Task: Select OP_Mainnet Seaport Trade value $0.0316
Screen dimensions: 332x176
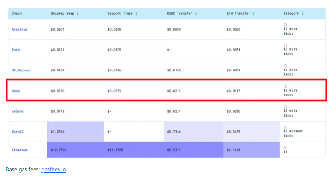Action: coord(114,70)
